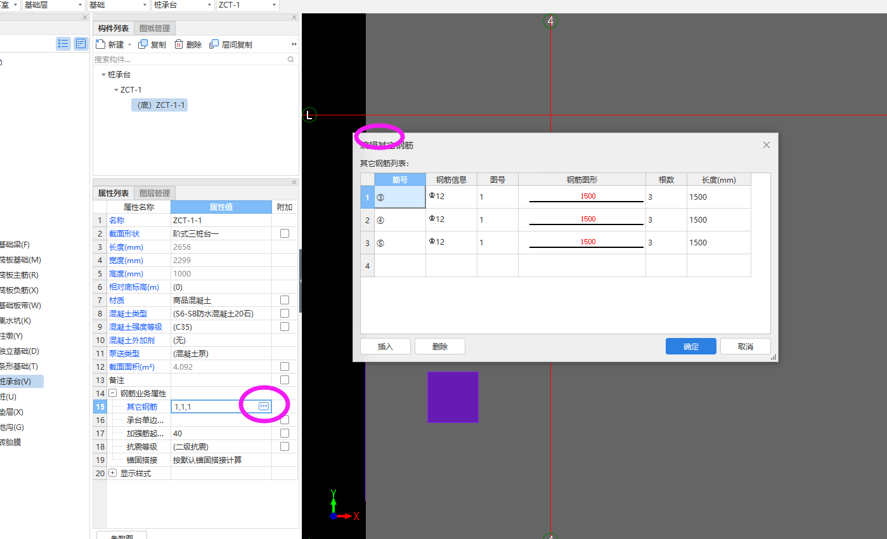Open the 桩承台 component type dropdown
The width and height of the screenshot is (887, 539).
click(183, 5)
